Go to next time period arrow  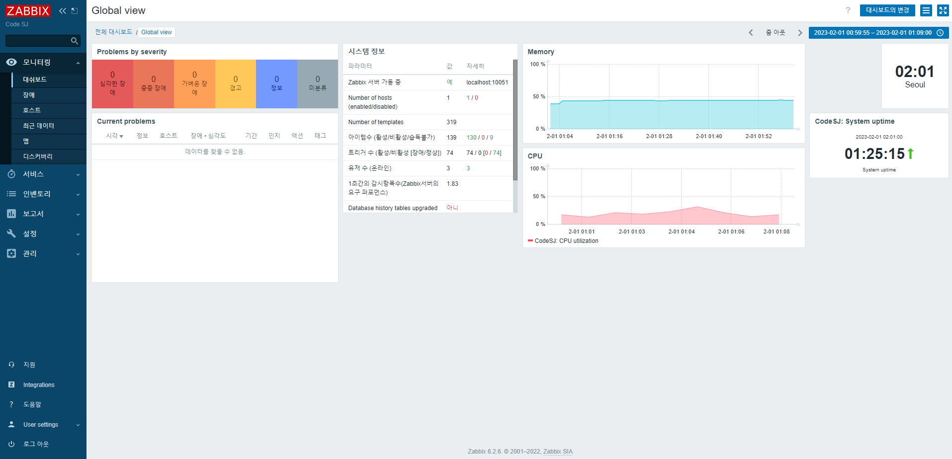point(800,33)
